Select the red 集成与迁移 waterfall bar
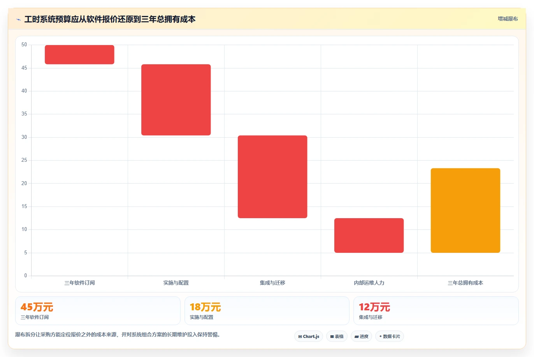Screen dimensions: 534x357 click(272, 177)
